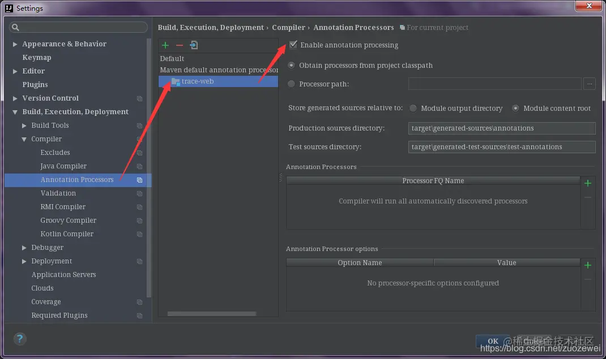Click the project-level icon beside Validation
The height and width of the screenshot is (359, 606).
pos(139,193)
